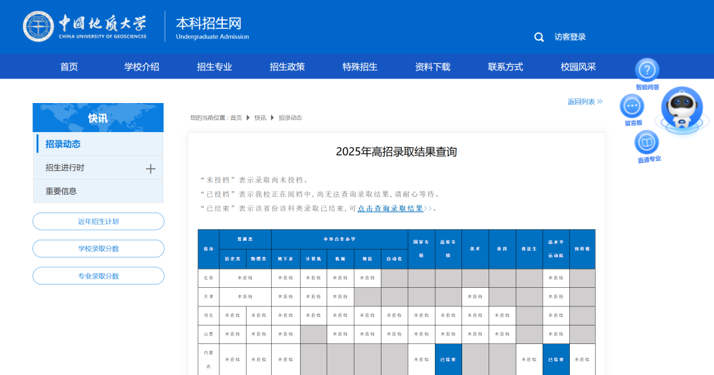
Task: Click 高校专项 column header
Action: click(448, 249)
